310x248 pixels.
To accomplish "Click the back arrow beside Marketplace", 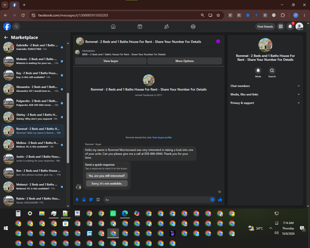I will click(6, 37).
